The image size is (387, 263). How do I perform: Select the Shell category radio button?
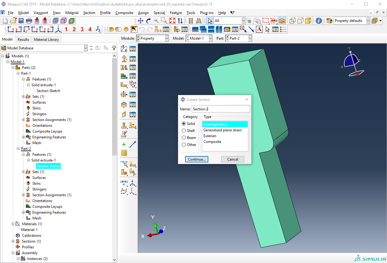[x=184, y=131]
